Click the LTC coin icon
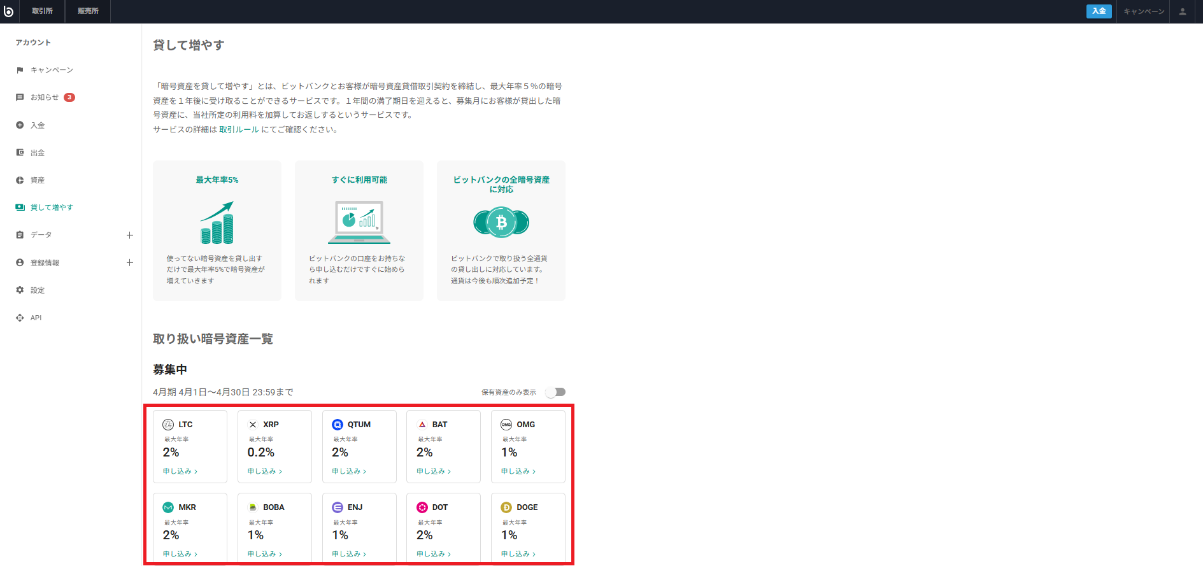Viewport: 1203px width, 566px height. point(168,425)
